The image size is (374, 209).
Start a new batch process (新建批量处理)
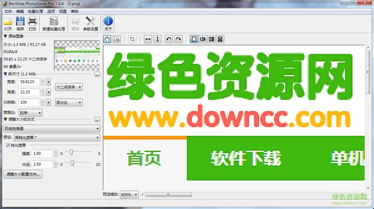click(x=54, y=24)
